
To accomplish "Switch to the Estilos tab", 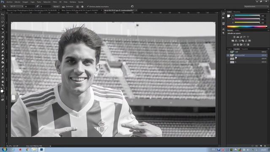I will [x=237, y=30].
